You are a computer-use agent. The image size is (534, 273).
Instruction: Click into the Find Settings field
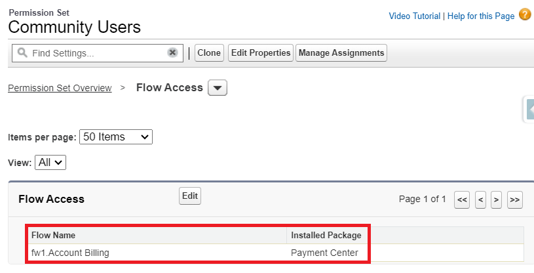(95, 52)
